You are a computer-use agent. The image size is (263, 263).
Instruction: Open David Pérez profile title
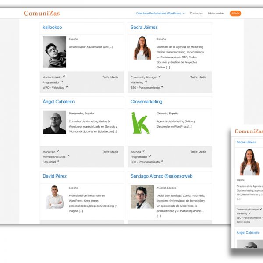pyautogui.click(x=54, y=176)
